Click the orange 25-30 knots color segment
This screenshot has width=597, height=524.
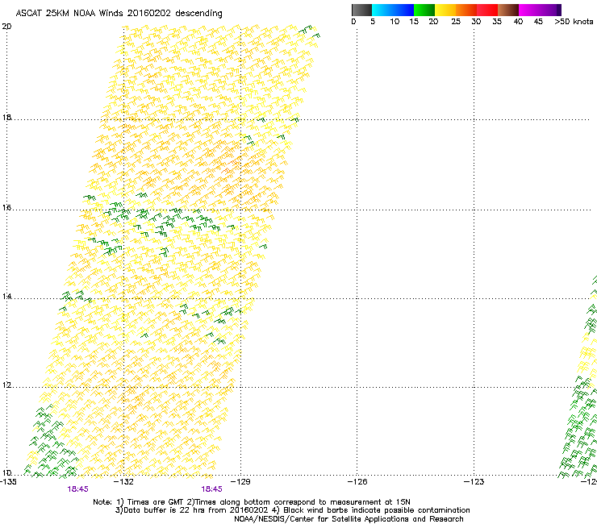(466, 10)
